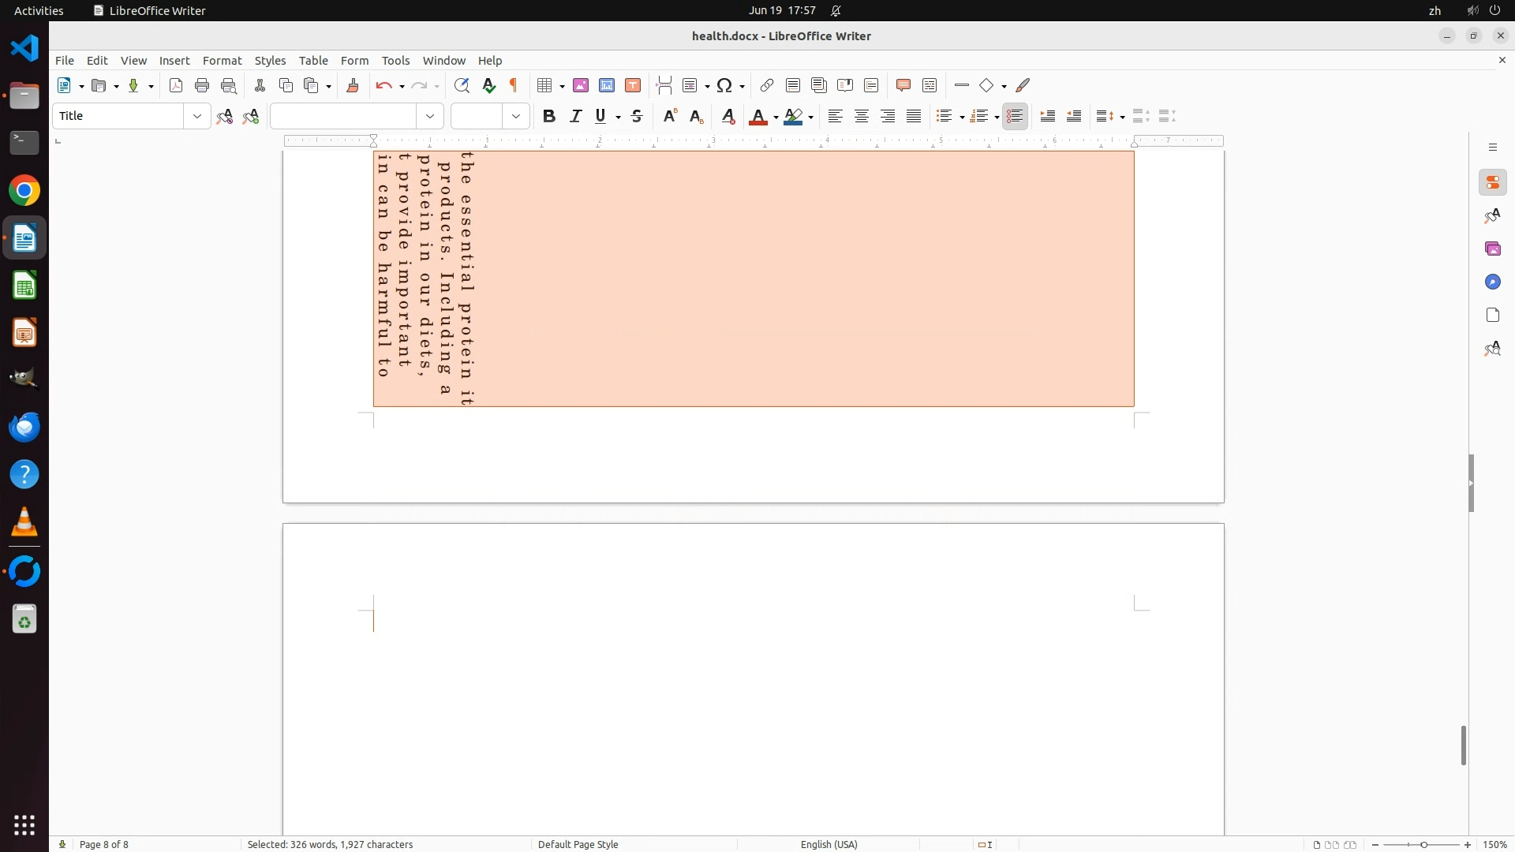Click Default Page Style in status bar
This screenshot has width=1515, height=852.
tap(578, 844)
